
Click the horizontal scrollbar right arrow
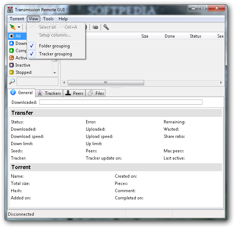221,83
